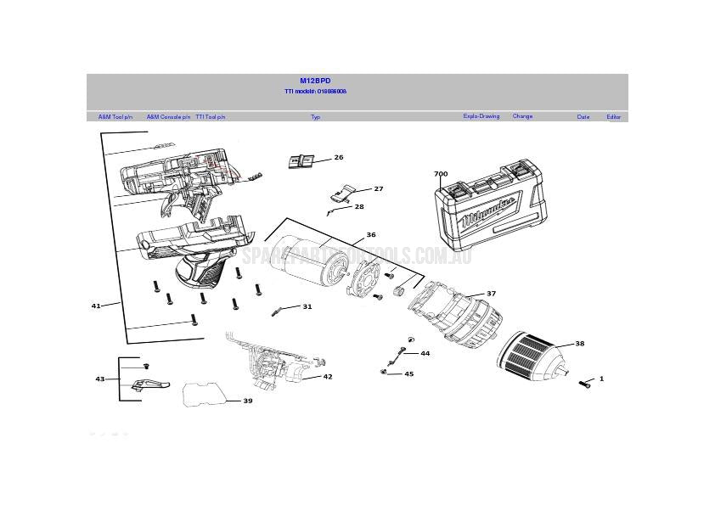Viewport: 715px width, 505px height.
Task: Open the A&M Tool p/n column header
Action: (115, 116)
